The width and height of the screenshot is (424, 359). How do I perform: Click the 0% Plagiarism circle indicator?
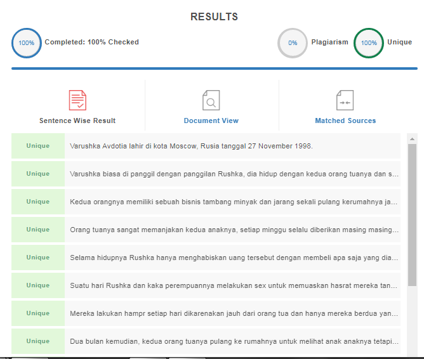[x=293, y=43]
